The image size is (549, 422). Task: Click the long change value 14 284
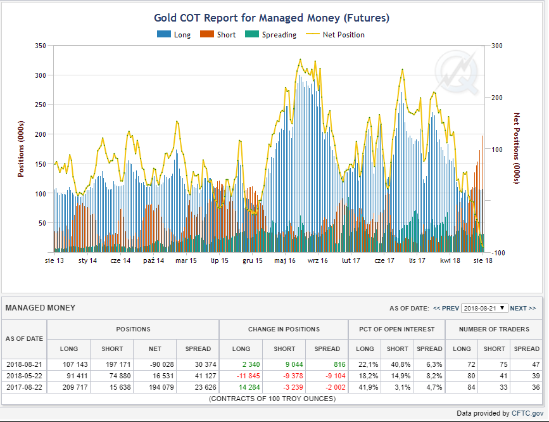point(249,388)
